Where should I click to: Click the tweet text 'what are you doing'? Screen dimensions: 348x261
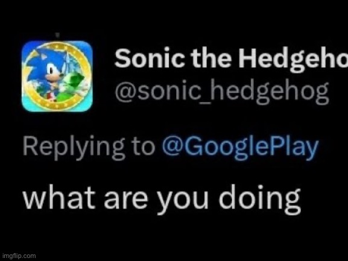point(162,198)
